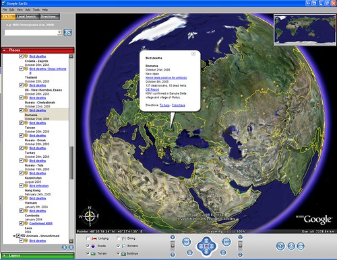
Task: Rotate the view clockwise
Action: [x=226, y=242]
